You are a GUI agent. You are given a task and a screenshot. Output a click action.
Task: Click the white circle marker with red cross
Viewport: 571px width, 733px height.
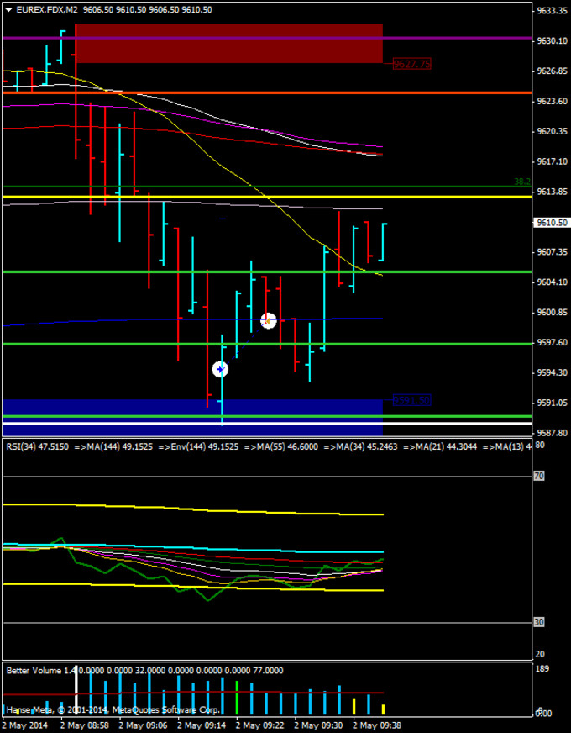268,320
